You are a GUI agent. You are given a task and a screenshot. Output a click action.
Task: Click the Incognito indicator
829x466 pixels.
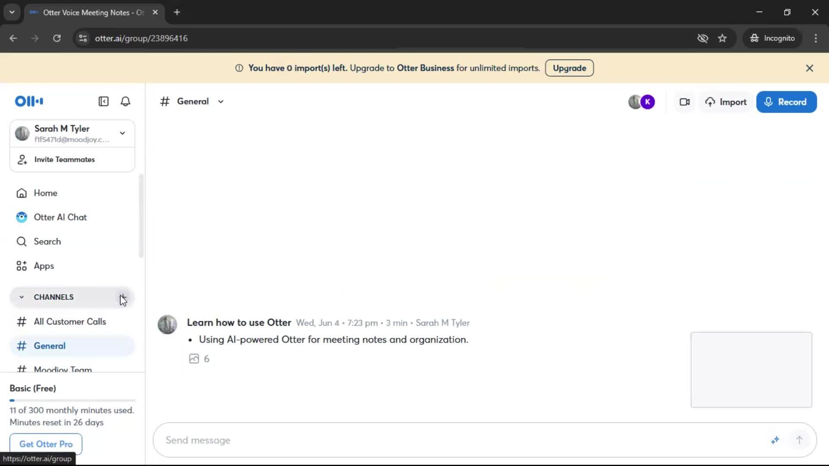(772, 38)
